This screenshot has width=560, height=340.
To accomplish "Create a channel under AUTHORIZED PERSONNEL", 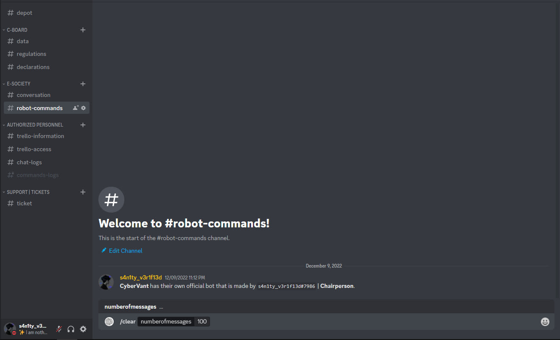I will 83,125.
